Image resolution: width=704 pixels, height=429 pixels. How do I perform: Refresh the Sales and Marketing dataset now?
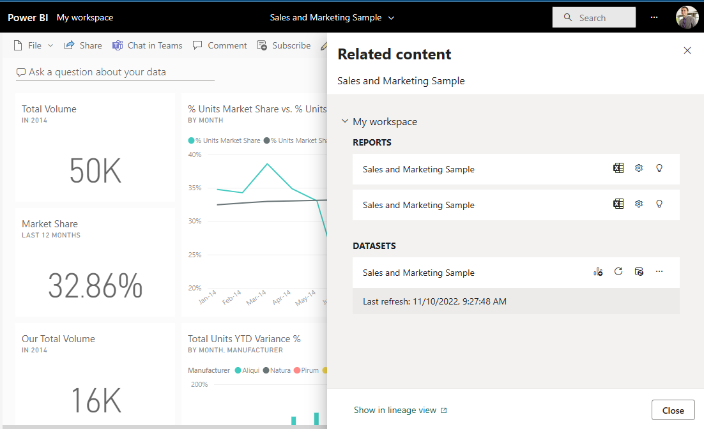(618, 271)
